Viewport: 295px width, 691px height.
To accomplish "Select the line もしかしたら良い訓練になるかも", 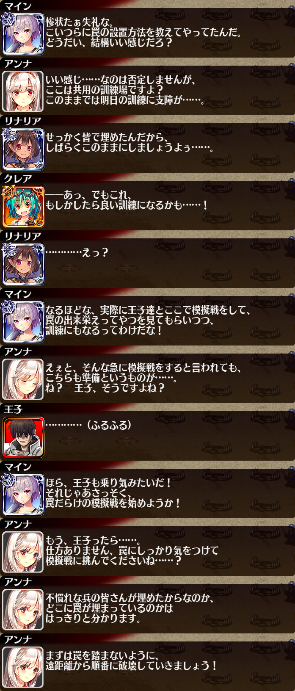I will pyautogui.click(x=127, y=205).
